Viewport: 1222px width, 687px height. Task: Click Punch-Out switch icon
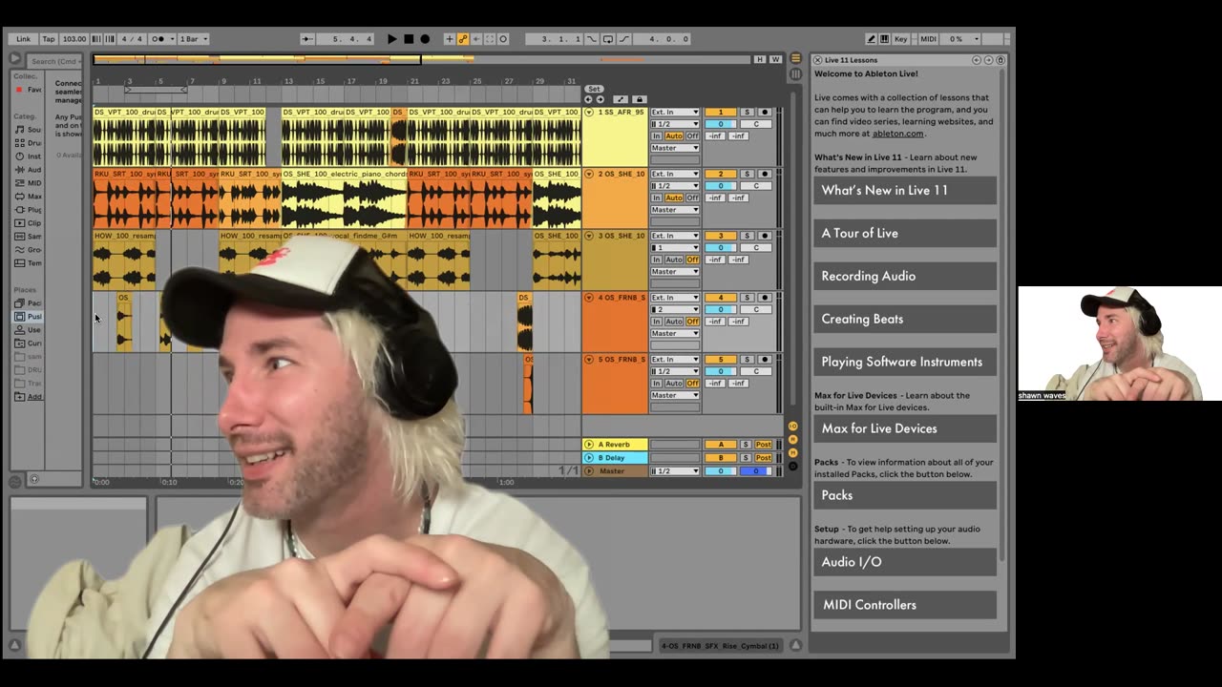[624, 39]
